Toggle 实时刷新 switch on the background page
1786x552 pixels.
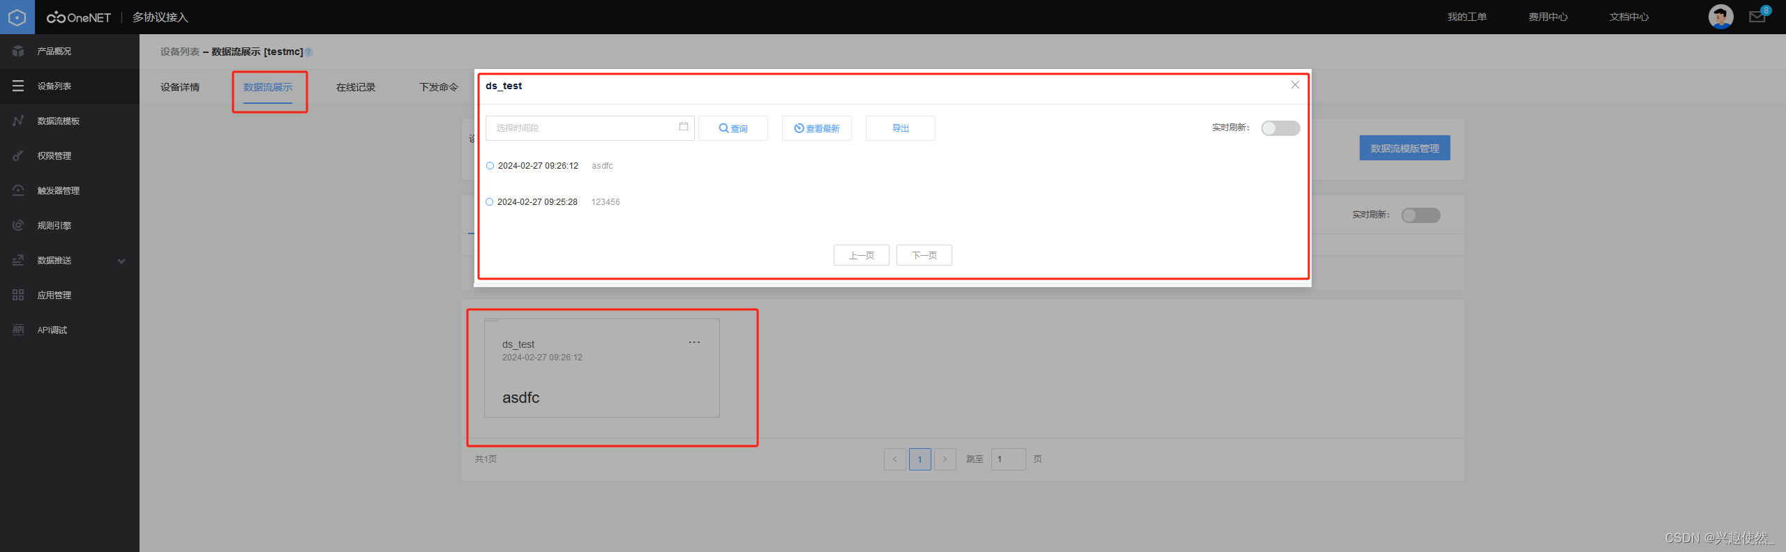[x=1420, y=215]
